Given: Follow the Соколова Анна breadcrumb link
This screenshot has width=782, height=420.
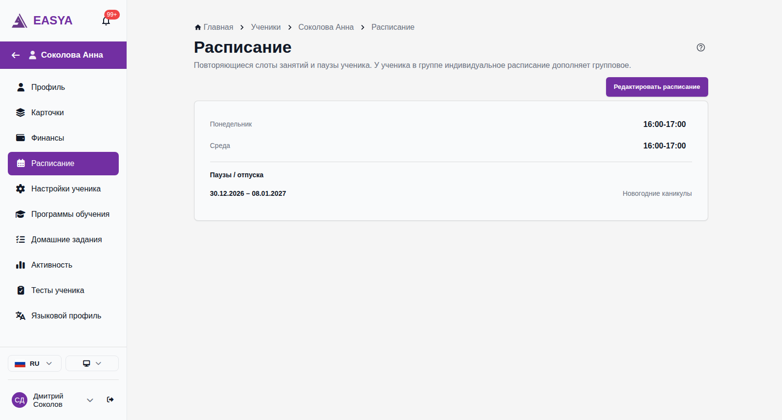Looking at the screenshot, I should pos(326,27).
